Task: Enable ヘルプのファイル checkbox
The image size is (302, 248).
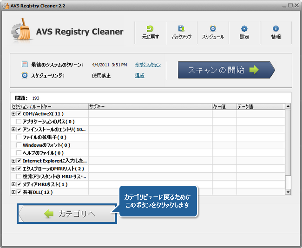Action: pyautogui.click(x=19, y=153)
